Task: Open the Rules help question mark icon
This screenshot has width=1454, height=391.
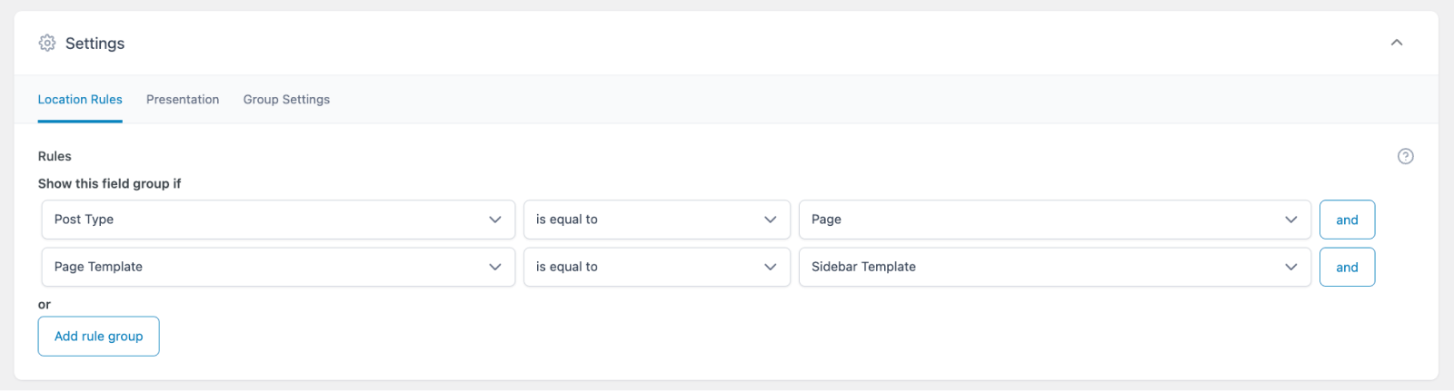Action: 1405,156
